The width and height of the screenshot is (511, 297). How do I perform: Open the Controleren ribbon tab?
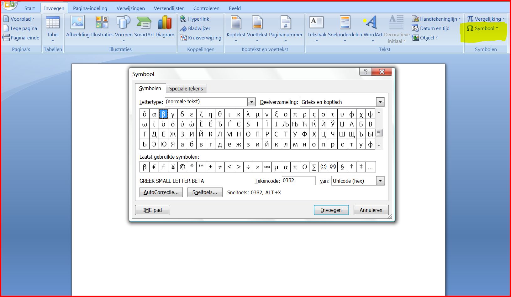coord(206,8)
